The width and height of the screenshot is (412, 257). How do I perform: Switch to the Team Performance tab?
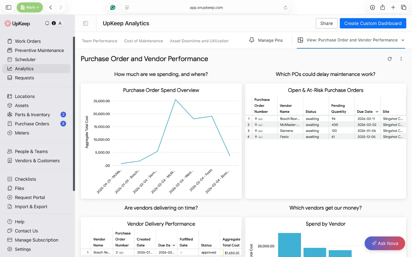coord(99,41)
